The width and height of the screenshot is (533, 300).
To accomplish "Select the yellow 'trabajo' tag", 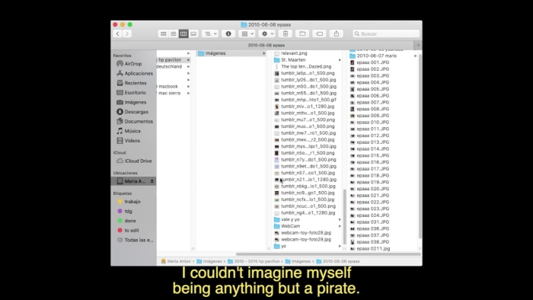I will pos(132,202).
